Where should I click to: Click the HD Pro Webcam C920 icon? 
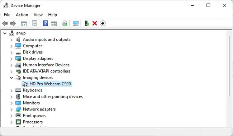(25, 84)
